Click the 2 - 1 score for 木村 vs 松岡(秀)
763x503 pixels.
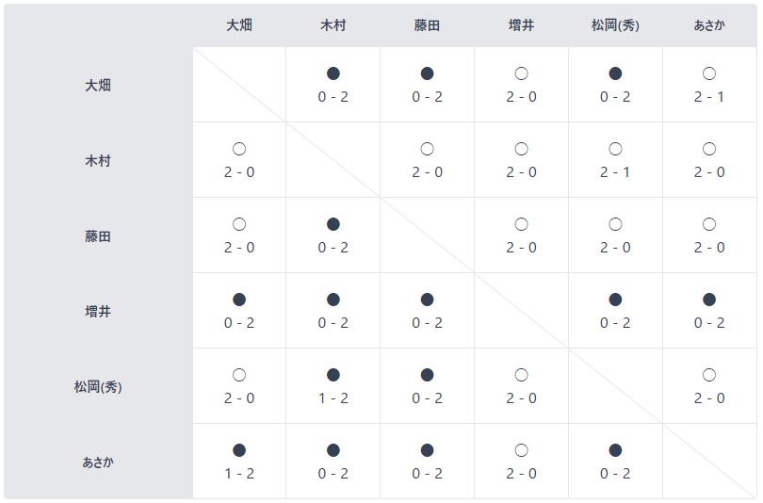tap(615, 172)
